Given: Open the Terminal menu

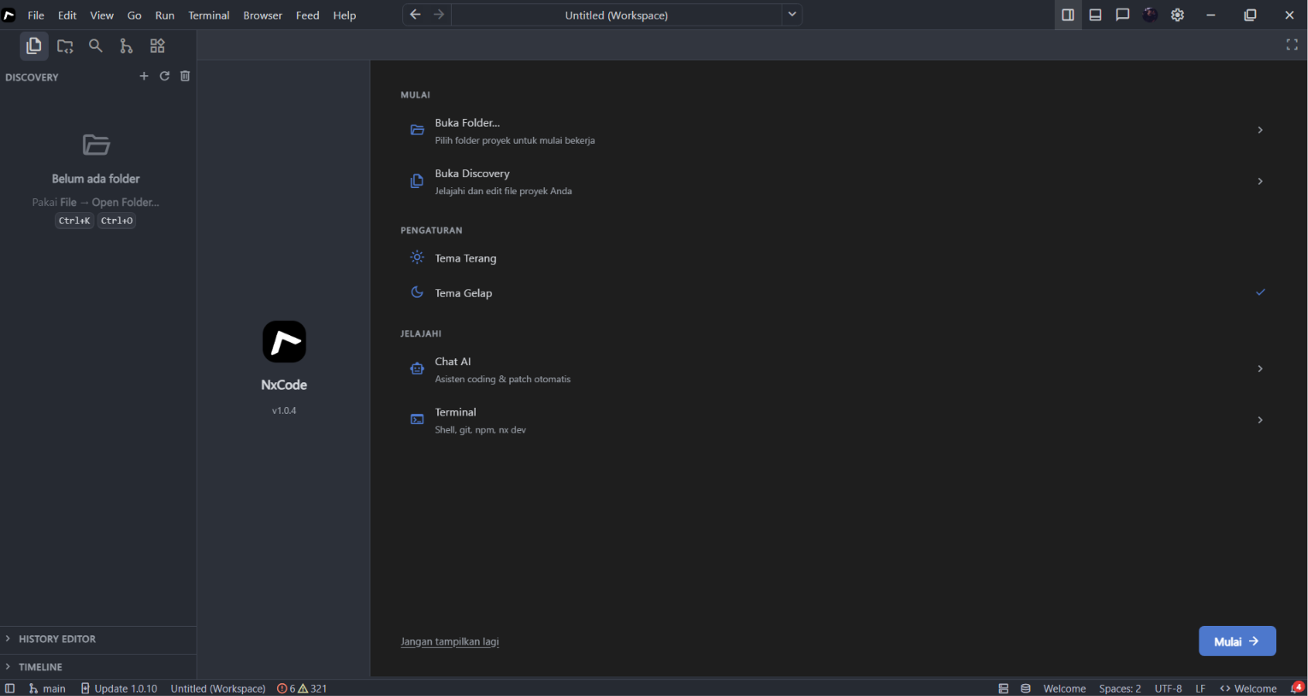Looking at the screenshot, I should pyautogui.click(x=209, y=15).
